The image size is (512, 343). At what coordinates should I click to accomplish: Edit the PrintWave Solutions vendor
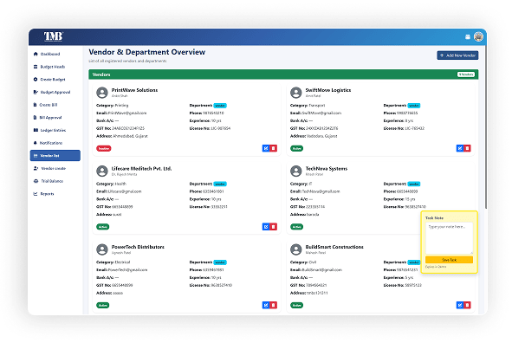point(266,148)
